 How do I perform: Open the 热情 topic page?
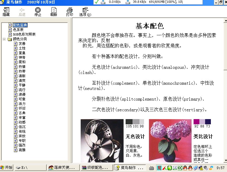pos(22,67)
